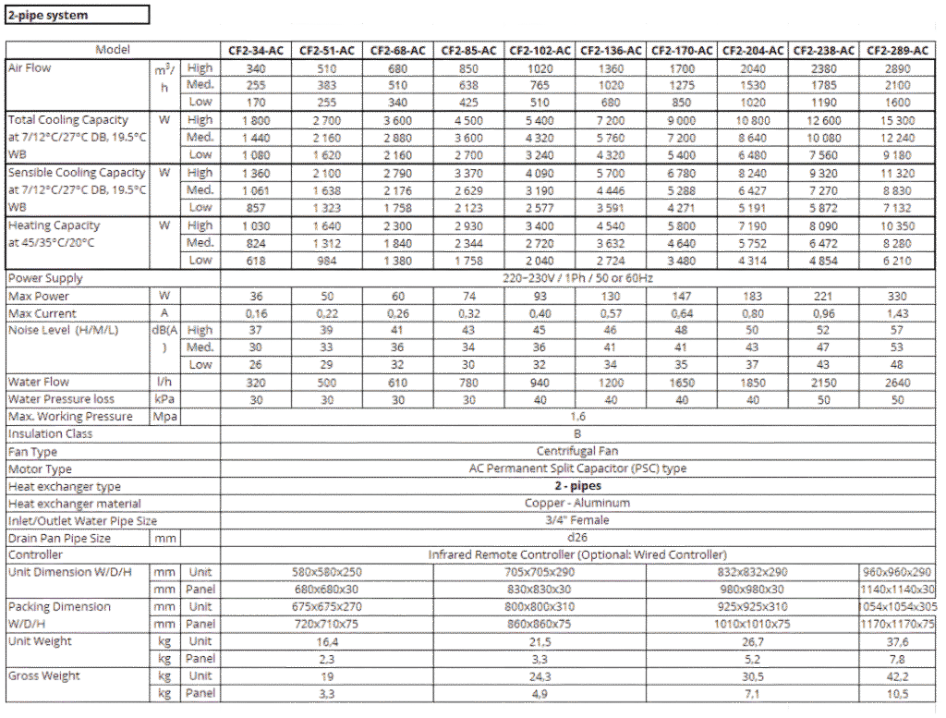
Task: Click the AC Permanent Split Capacitor motor cell
Action: click(x=577, y=469)
